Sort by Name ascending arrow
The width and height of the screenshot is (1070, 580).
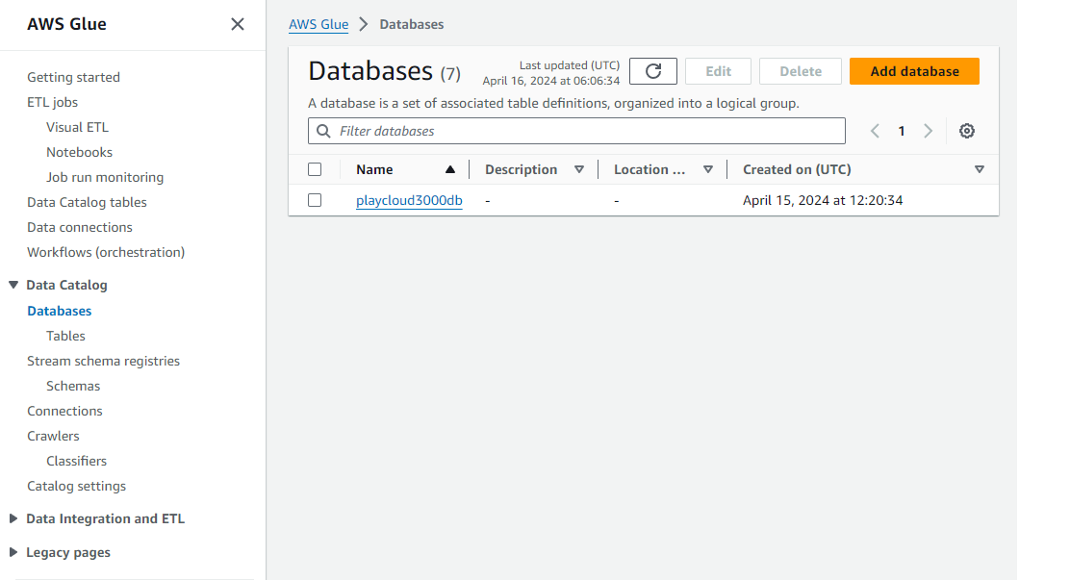pos(450,170)
